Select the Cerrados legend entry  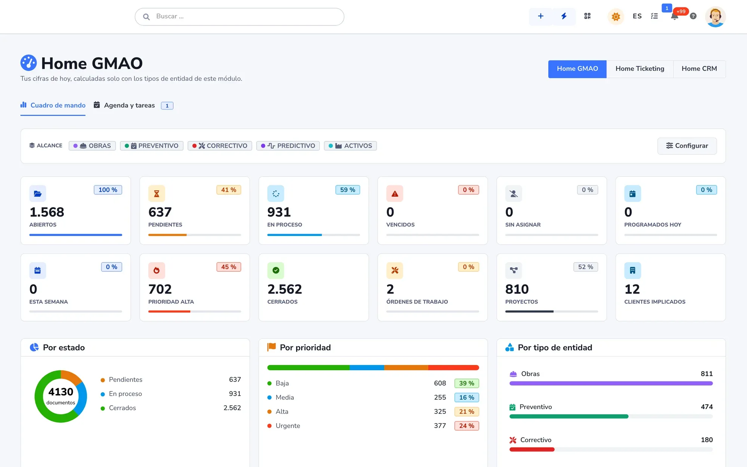pos(171,408)
